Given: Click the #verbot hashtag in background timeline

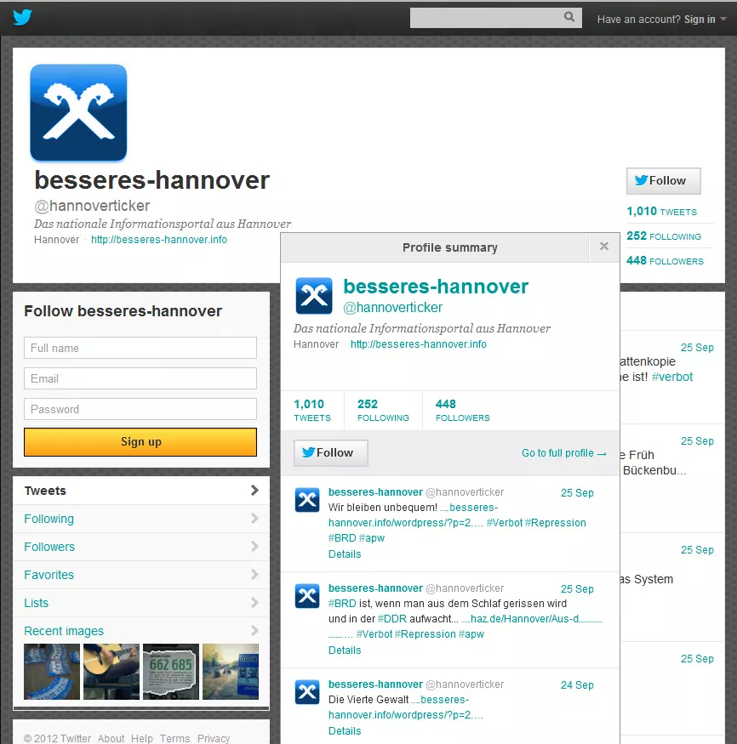Looking at the screenshot, I should click(x=672, y=377).
